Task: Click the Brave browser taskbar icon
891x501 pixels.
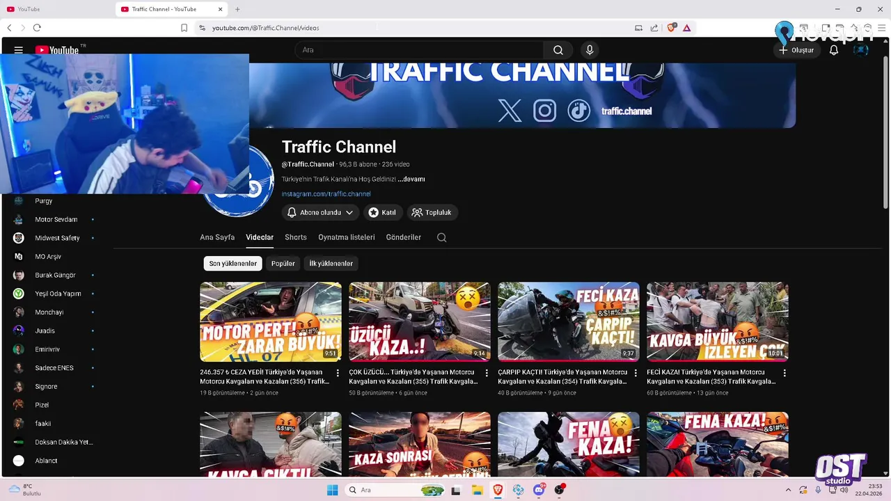Action: (x=498, y=490)
